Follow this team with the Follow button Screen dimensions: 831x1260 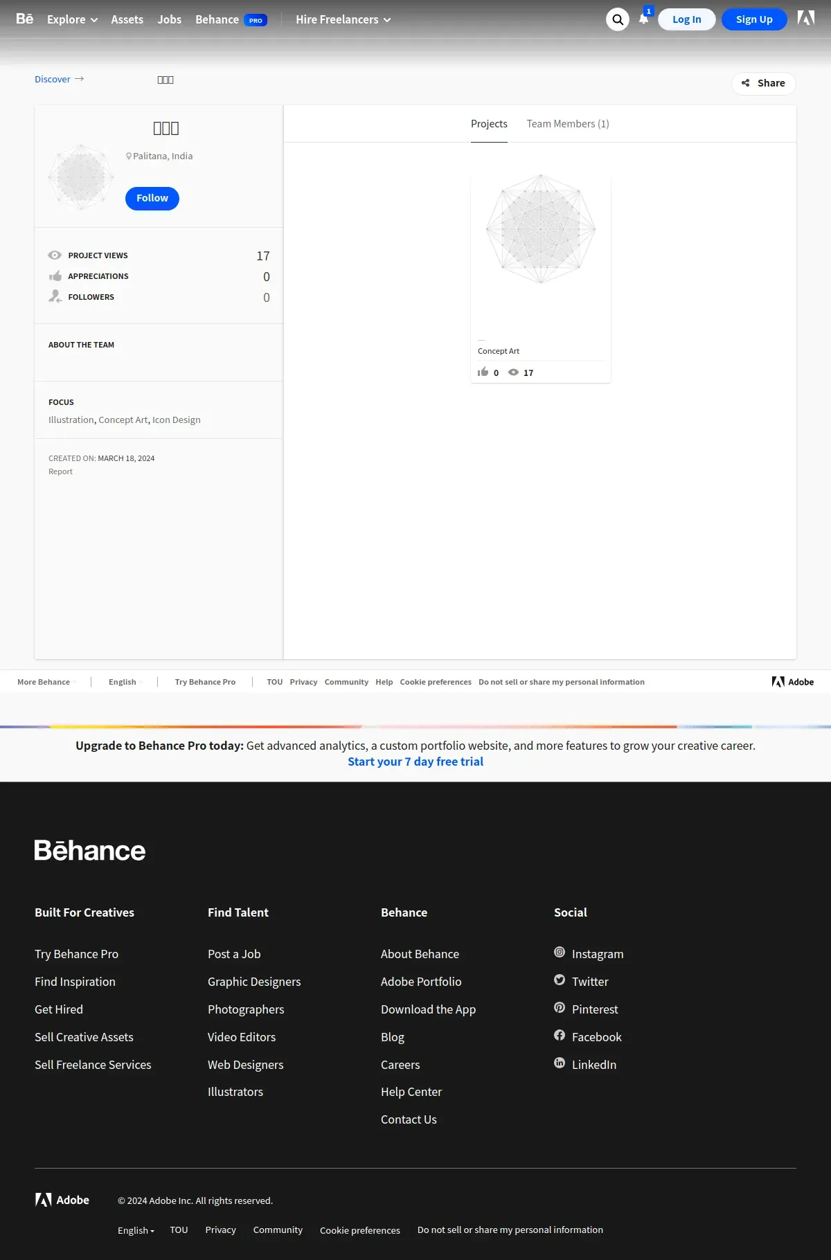click(x=152, y=198)
